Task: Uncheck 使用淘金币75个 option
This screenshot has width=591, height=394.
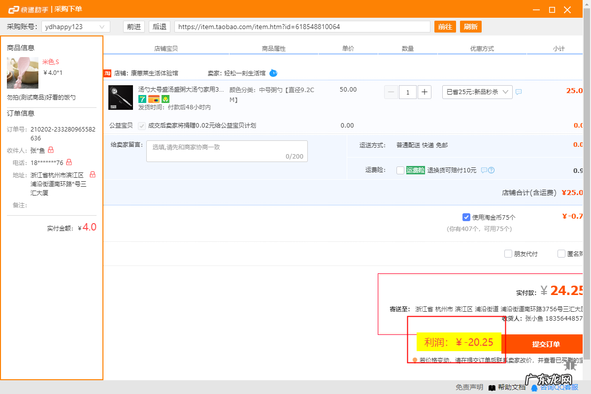Action: click(x=466, y=217)
